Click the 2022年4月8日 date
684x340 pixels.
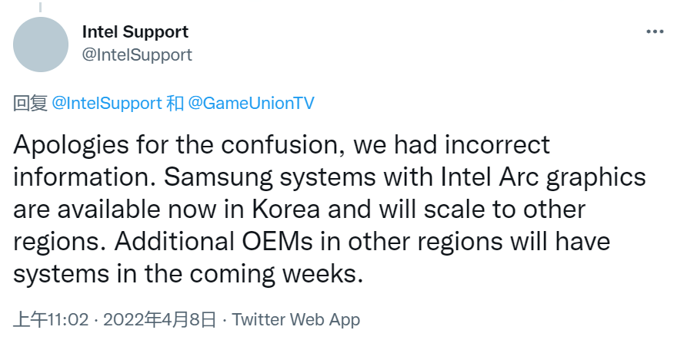[160, 319]
